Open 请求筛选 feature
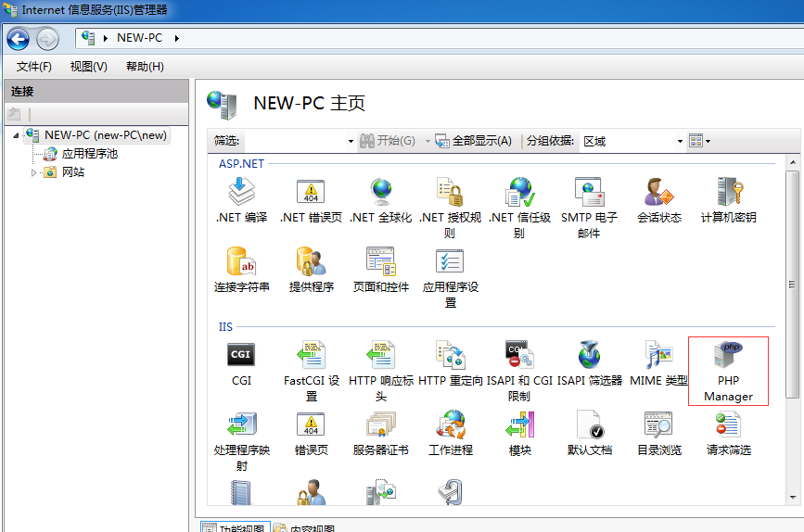The width and height of the screenshot is (804, 532). (x=729, y=434)
